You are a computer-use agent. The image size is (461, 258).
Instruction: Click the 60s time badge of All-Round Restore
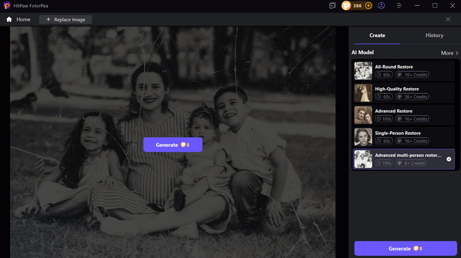tap(383, 75)
